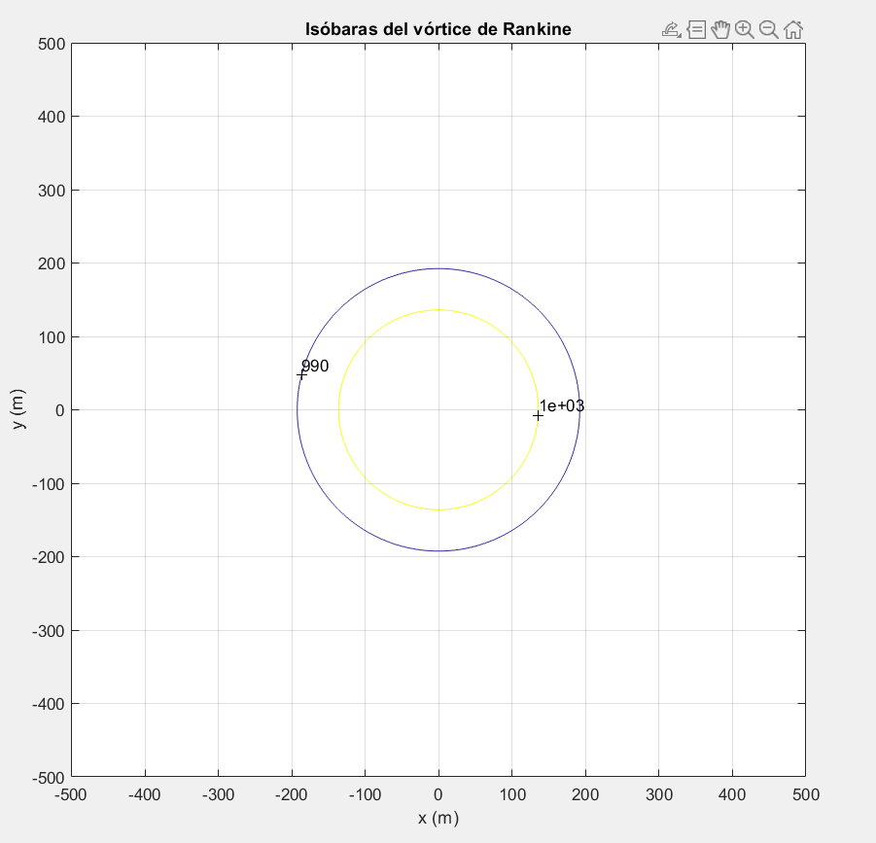This screenshot has width=876, height=843.
Task: Click the axes origin at center of circles
Action: [x=438, y=410]
